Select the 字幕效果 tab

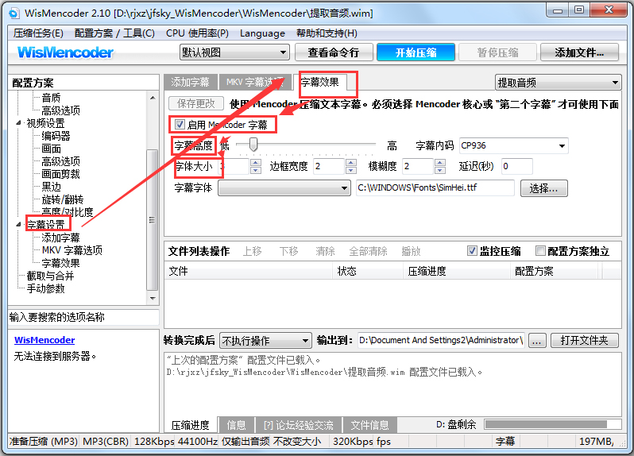coord(320,82)
